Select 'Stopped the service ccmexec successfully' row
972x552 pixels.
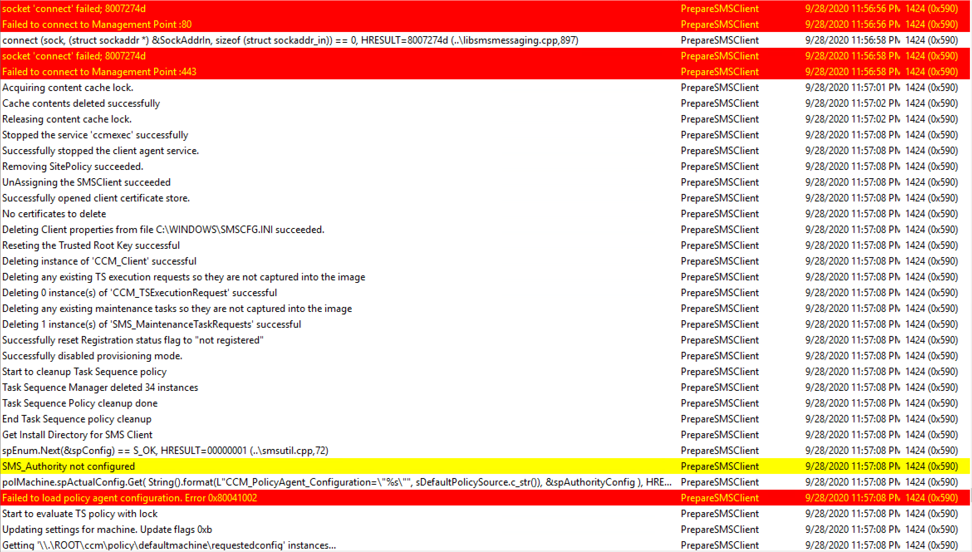[x=95, y=135]
